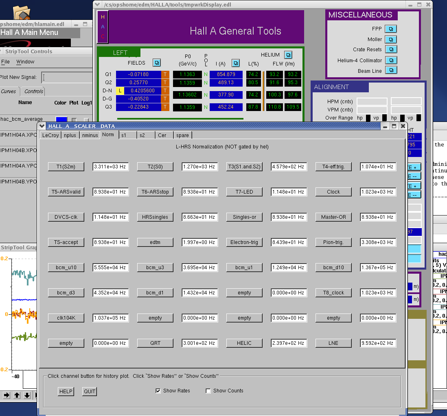Open the Cer tab

coord(165,135)
